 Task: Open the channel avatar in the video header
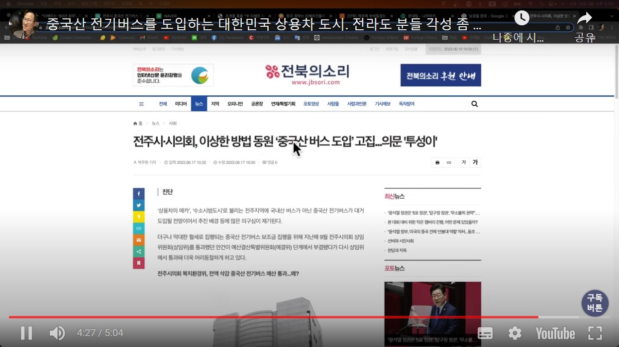[23, 23]
